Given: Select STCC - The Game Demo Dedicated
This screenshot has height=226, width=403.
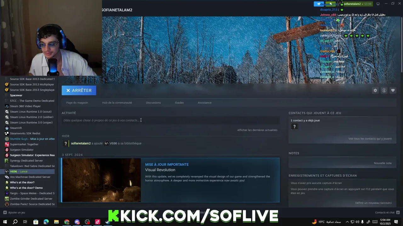Looking at the screenshot, I should 32,101.
